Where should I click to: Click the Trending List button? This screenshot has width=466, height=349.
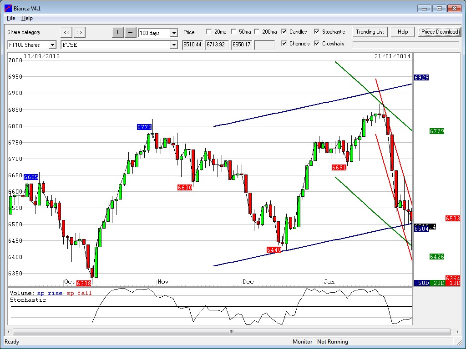370,32
